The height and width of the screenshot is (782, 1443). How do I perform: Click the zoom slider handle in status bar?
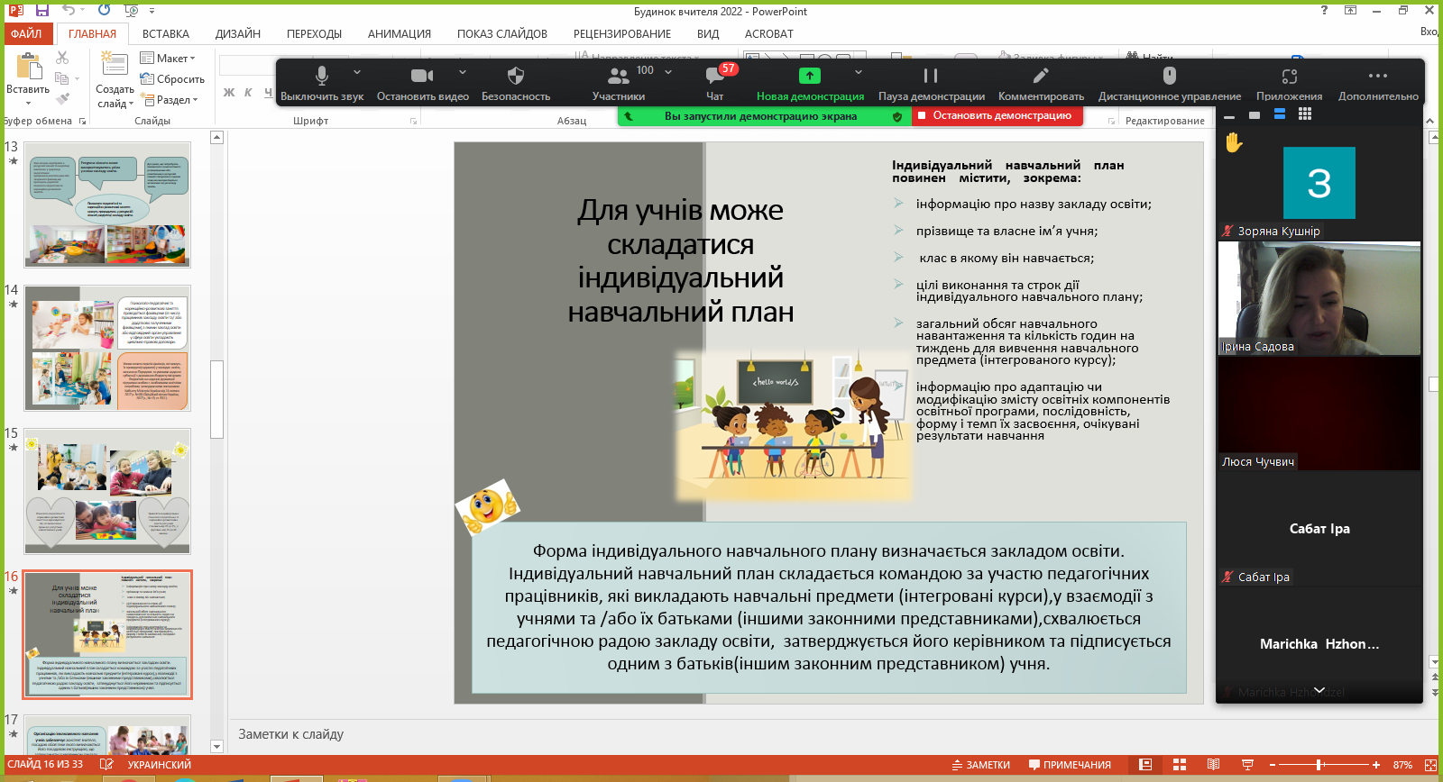(1319, 765)
